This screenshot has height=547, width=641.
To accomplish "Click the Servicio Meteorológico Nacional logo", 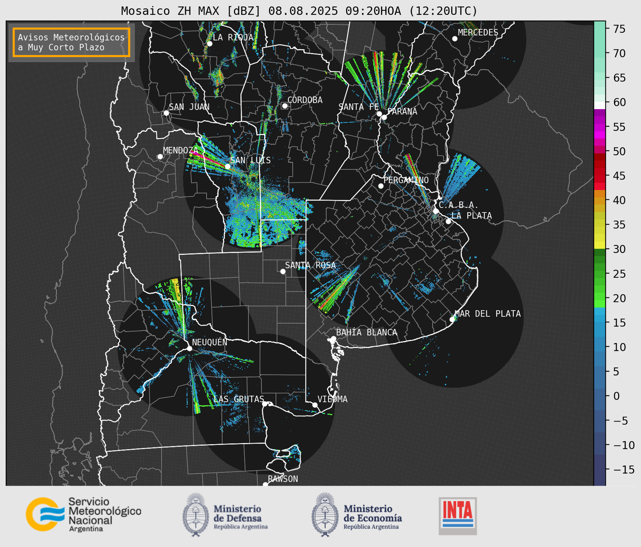I will point(84,514).
